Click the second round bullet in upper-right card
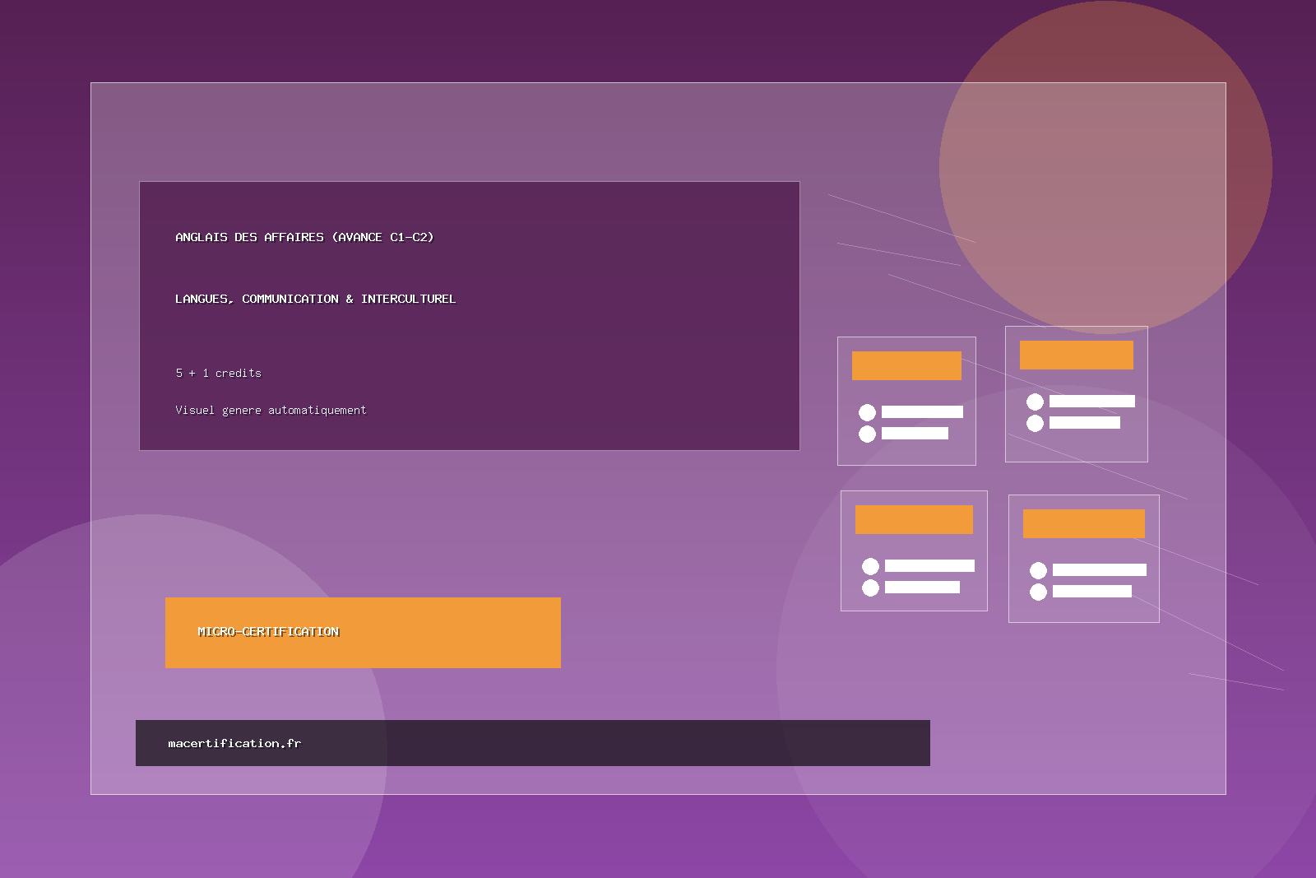 (x=1035, y=423)
